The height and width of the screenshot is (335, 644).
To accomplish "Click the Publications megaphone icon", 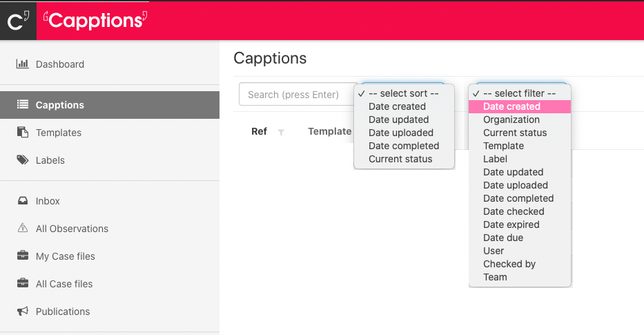I will [23, 311].
